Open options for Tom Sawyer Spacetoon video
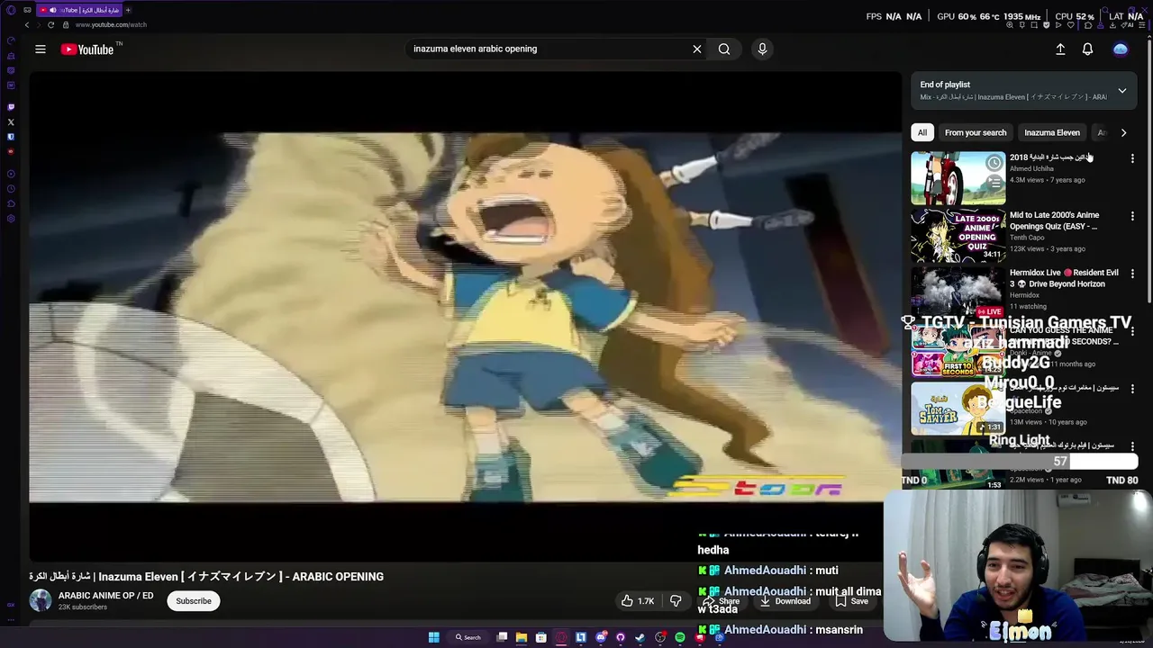 click(1132, 389)
